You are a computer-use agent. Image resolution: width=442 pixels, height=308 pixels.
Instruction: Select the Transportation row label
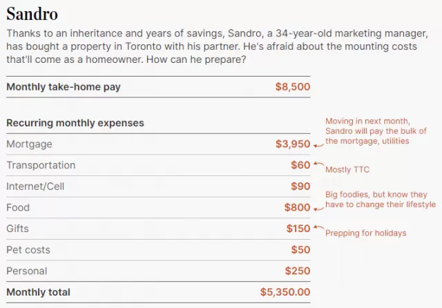pyautogui.click(x=41, y=165)
